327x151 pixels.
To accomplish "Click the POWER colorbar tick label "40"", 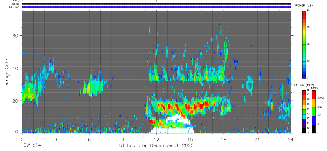I will coord(308,10).
